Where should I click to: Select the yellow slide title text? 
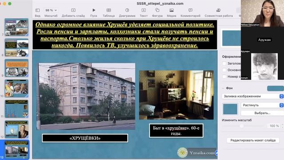coord(125,35)
